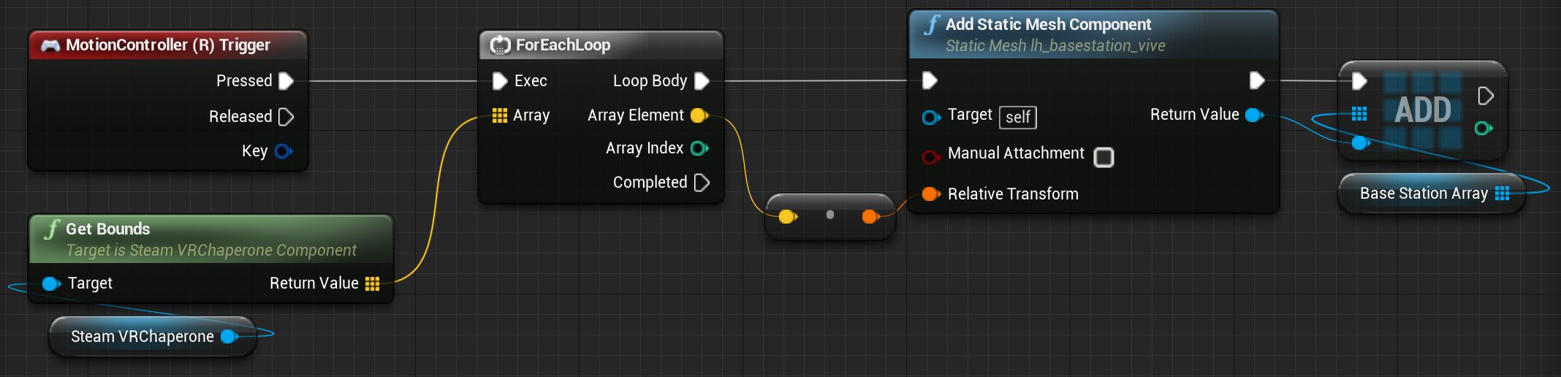Click the Released exec output pin
The width and height of the screenshot is (1561, 377).
tap(286, 117)
